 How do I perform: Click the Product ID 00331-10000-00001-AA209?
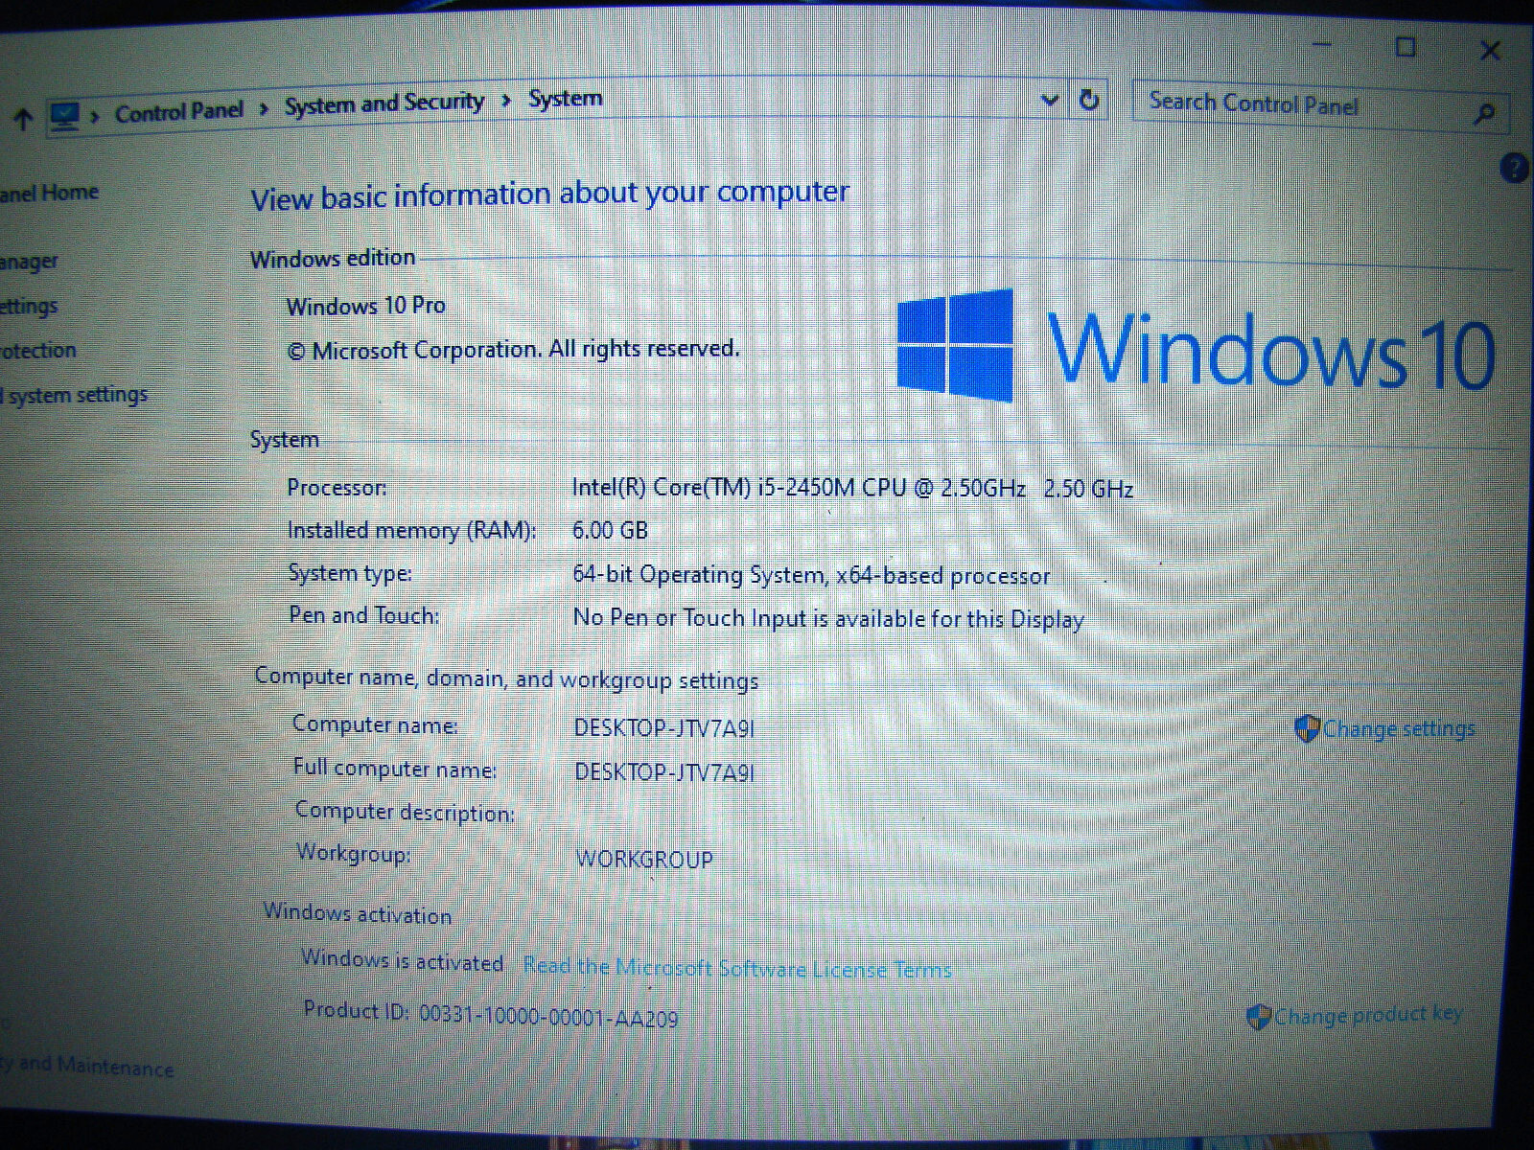pyautogui.click(x=548, y=1016)
